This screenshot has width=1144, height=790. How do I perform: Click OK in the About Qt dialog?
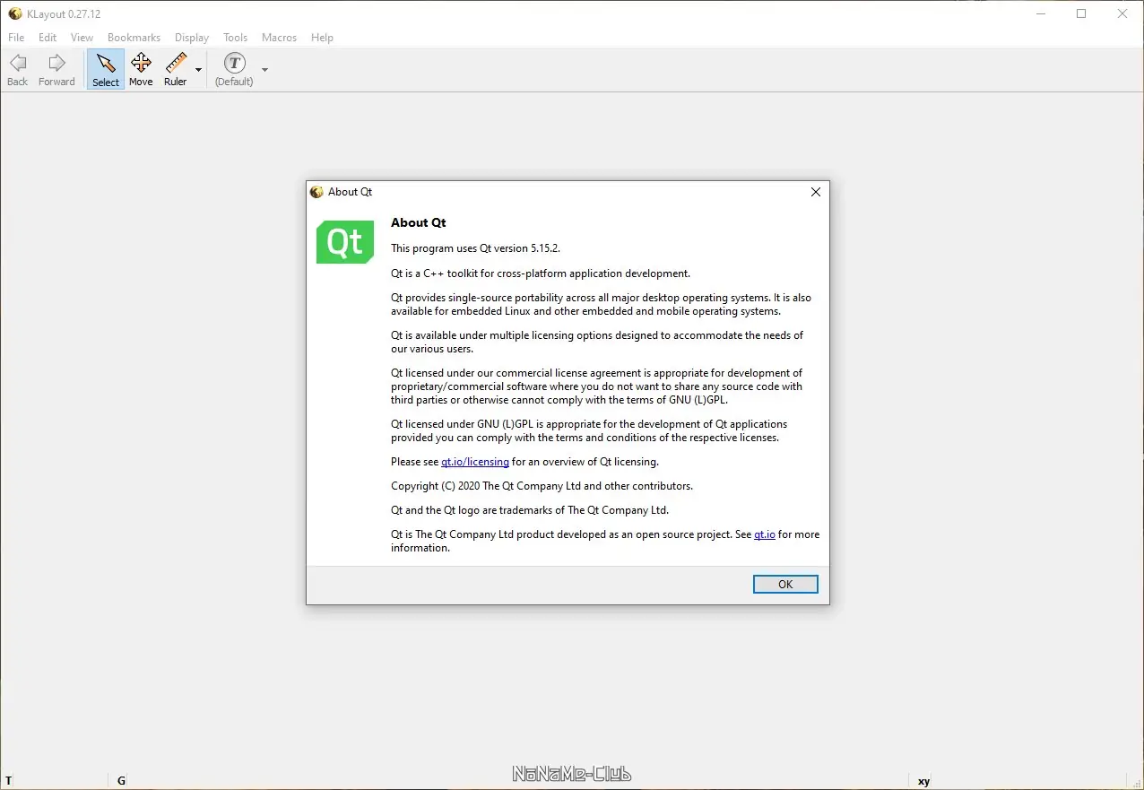pyautogui.click(x=785, y=584)
